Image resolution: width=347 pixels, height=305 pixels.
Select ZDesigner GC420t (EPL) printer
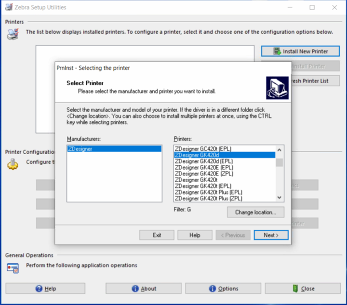(225, 149)
